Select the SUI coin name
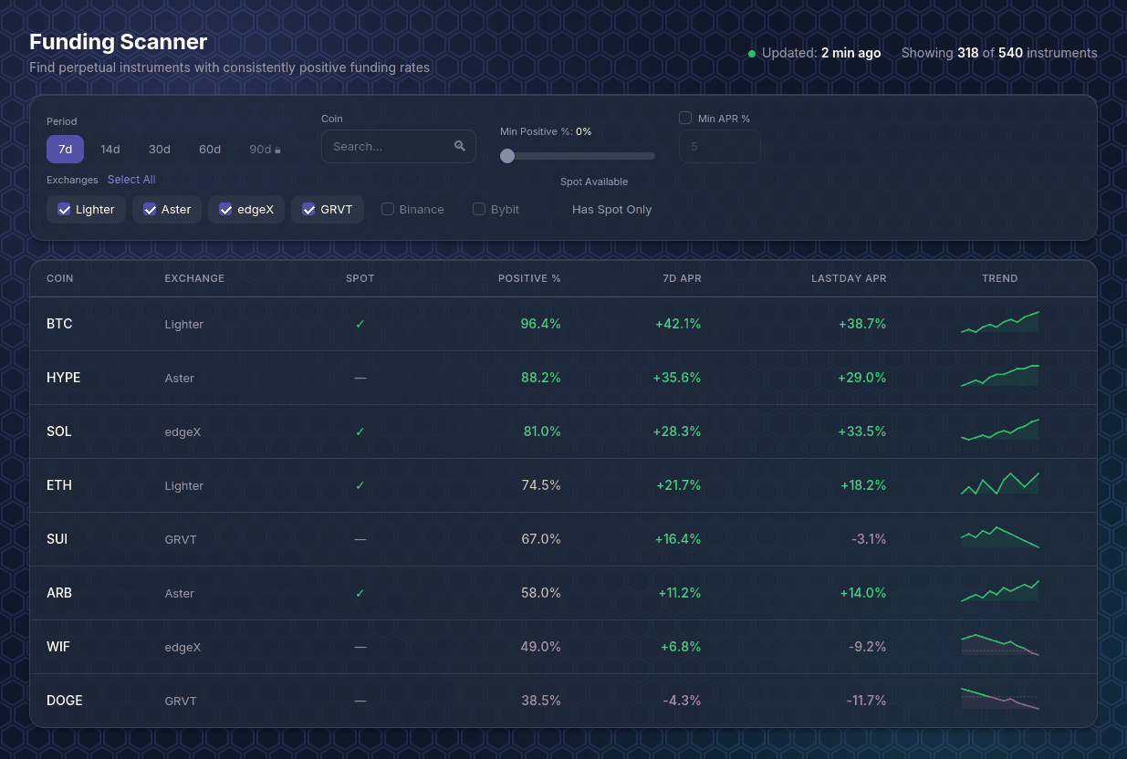Viewport: 1127px width, 759px height. [x=57, y=539]
